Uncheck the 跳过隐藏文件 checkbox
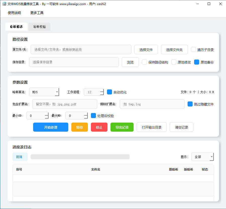Screen dimensions: 226x209 tap(190, 104)
